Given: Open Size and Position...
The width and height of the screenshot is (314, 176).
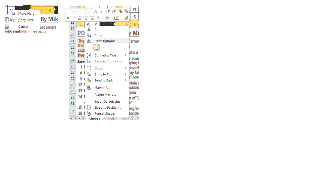Looking at the screenshot, I should (107, 108).
